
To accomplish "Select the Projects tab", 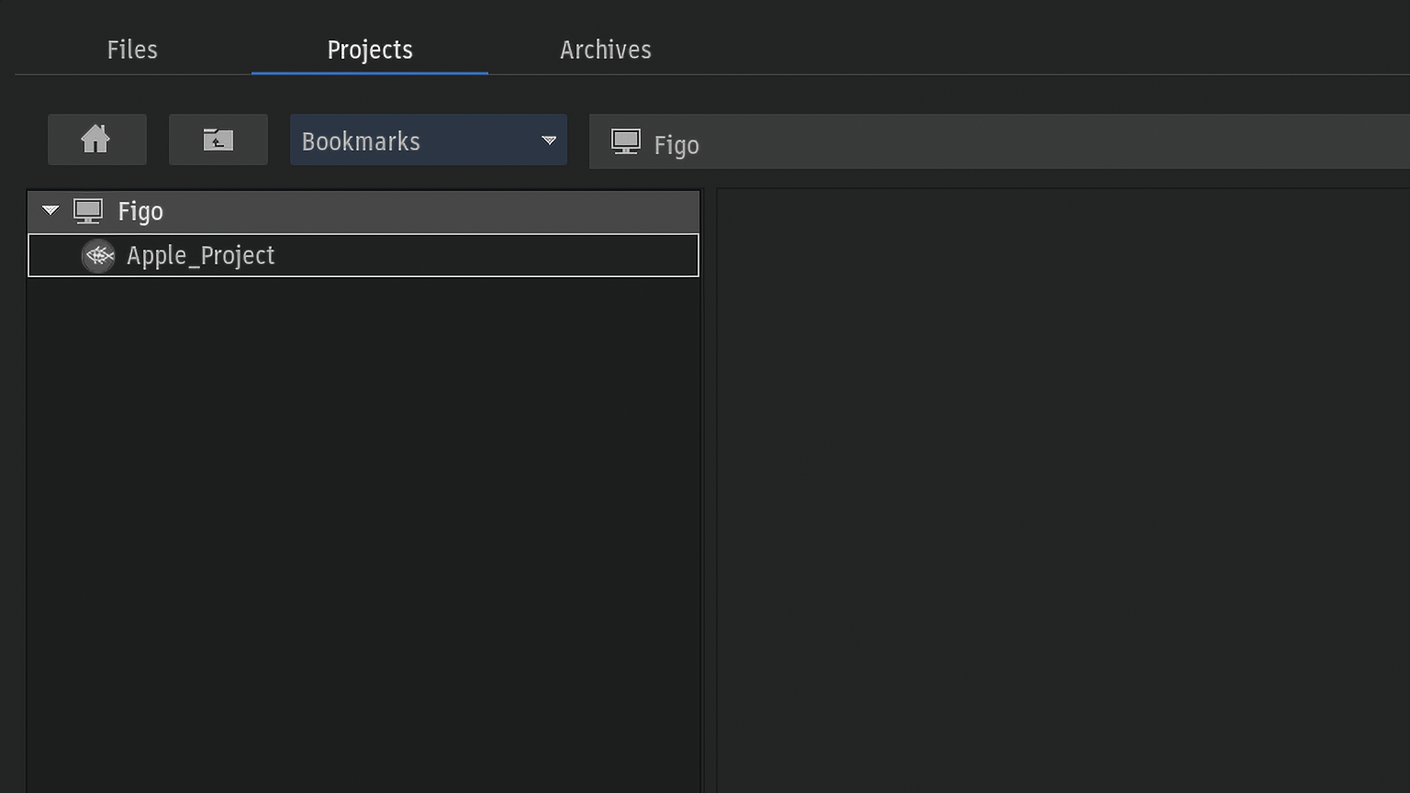I will tap(370, 50).
